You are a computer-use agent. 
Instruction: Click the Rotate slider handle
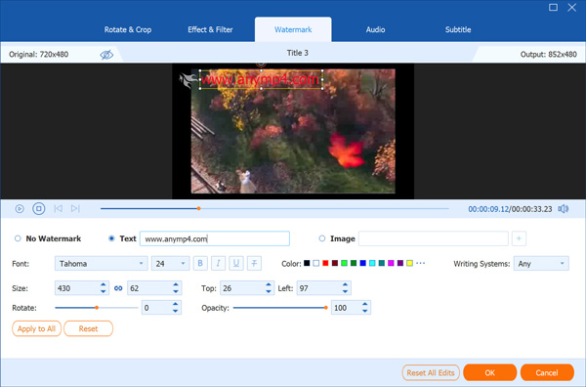click(x=97, y=308)
